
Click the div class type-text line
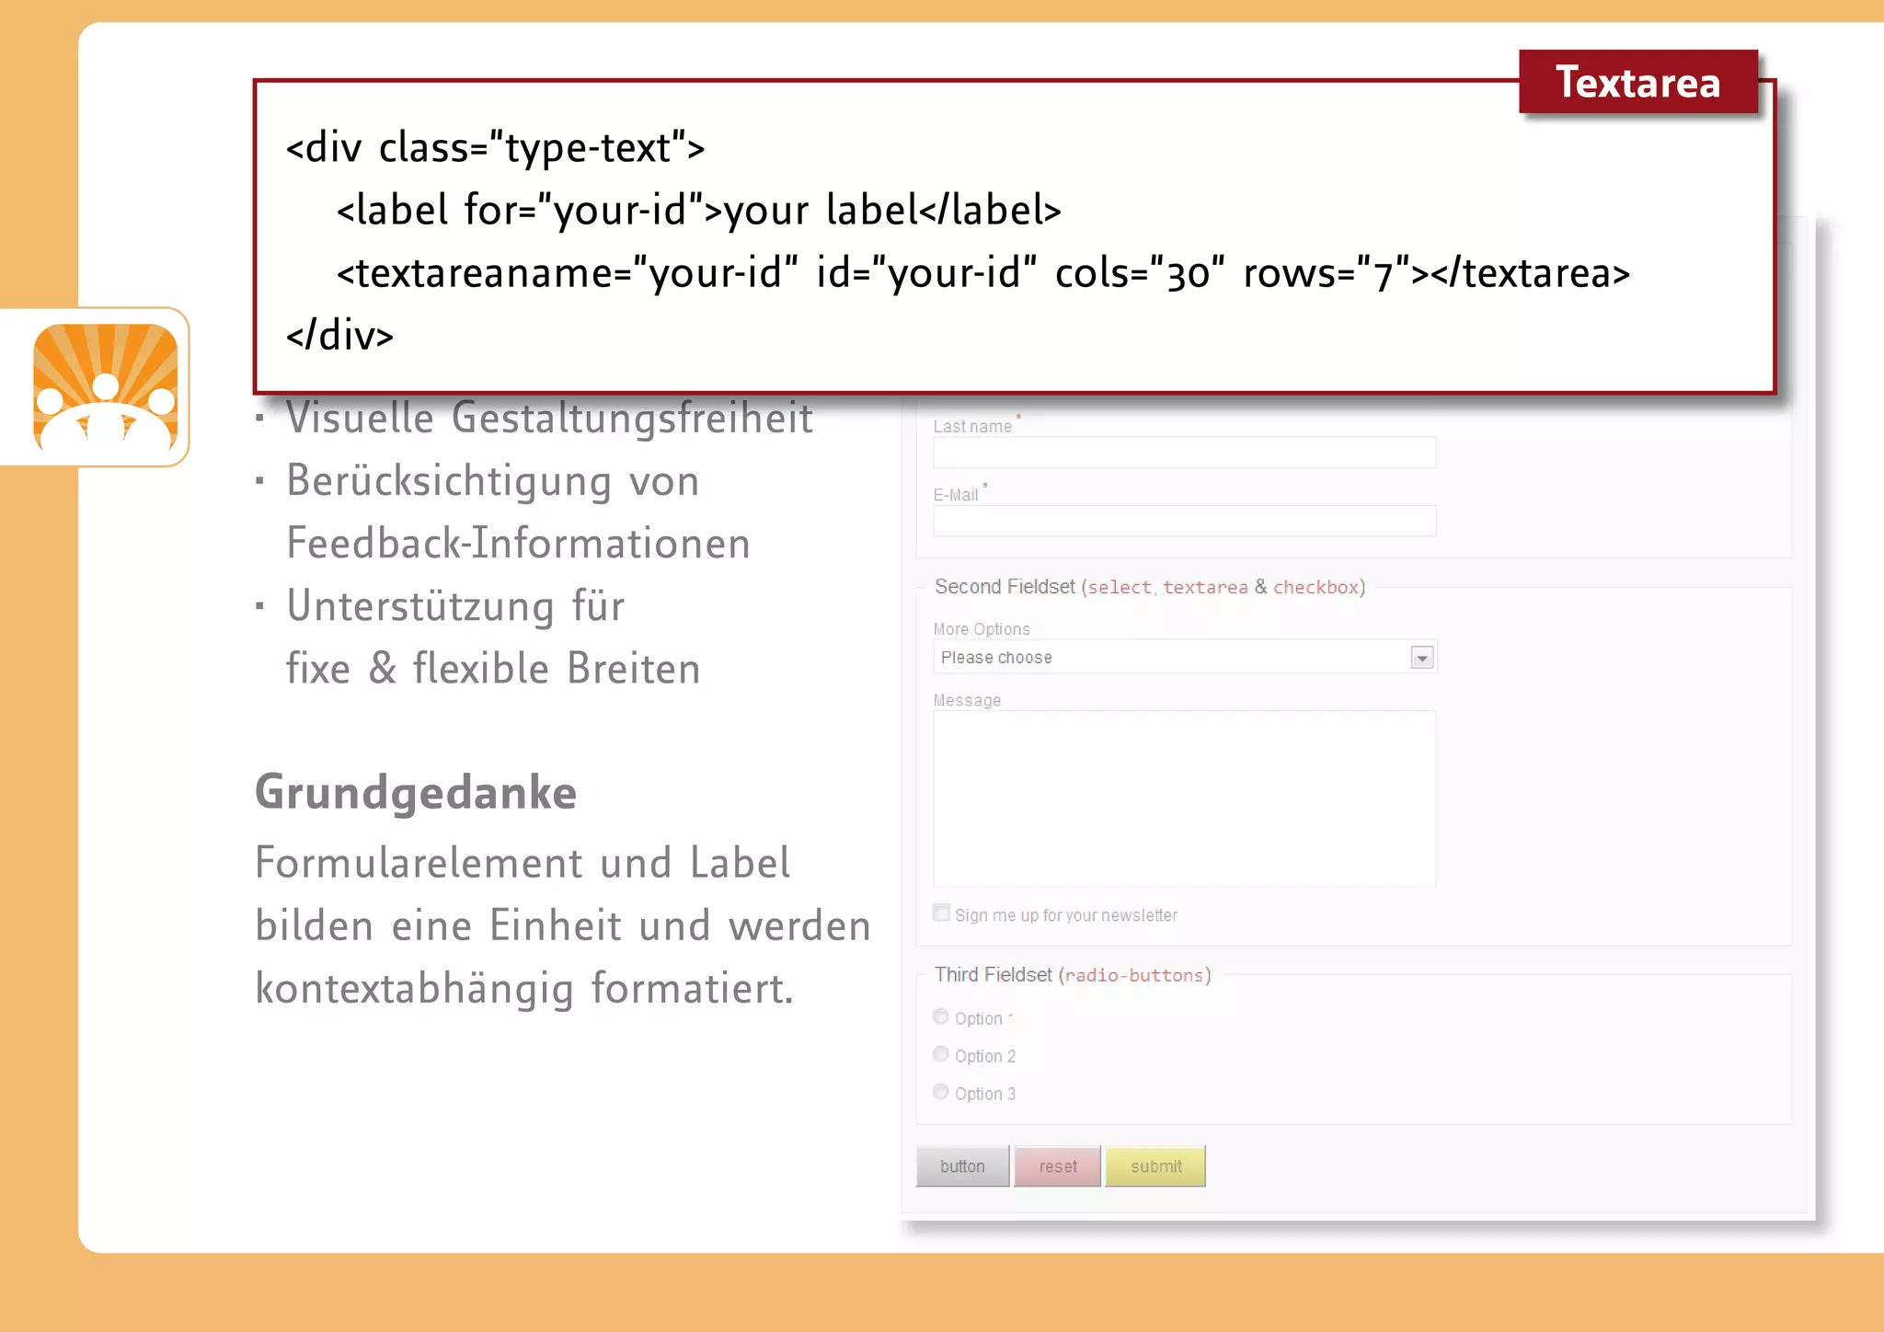click(495, 148)
